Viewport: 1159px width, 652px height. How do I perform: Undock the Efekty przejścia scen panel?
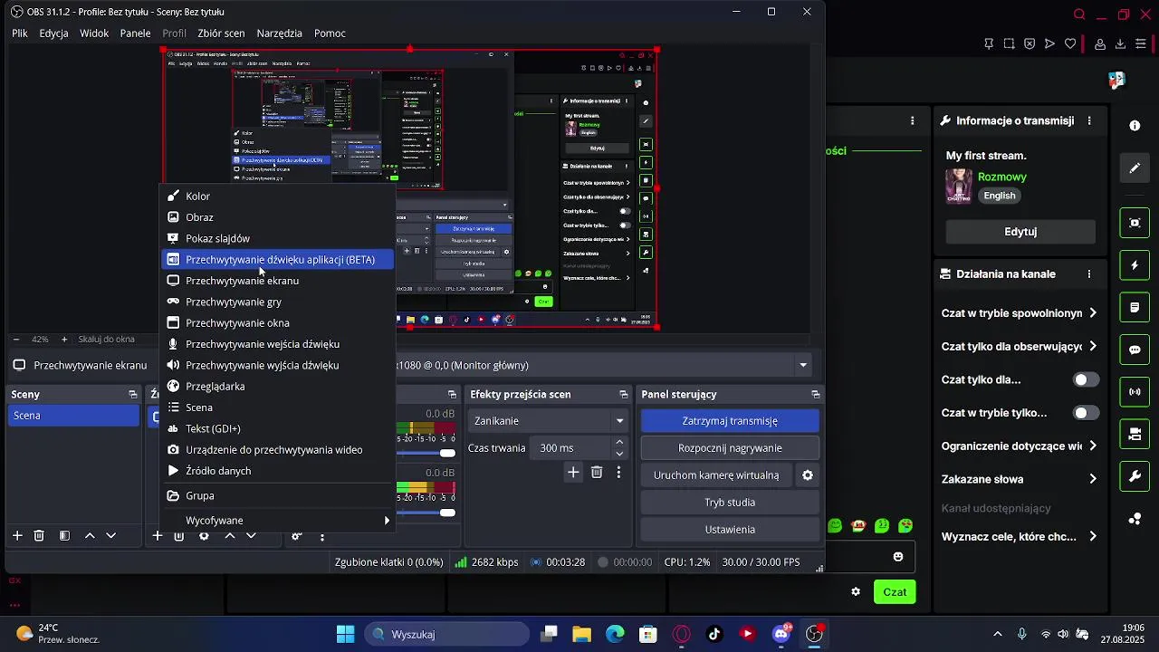coord(623,395)
